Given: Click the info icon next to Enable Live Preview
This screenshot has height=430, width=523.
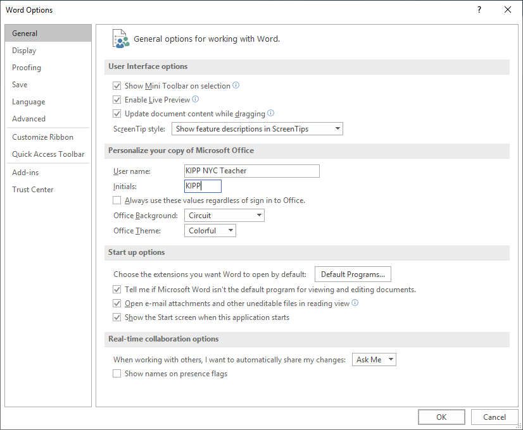Looking at the screenshot, I should point(196,99).
